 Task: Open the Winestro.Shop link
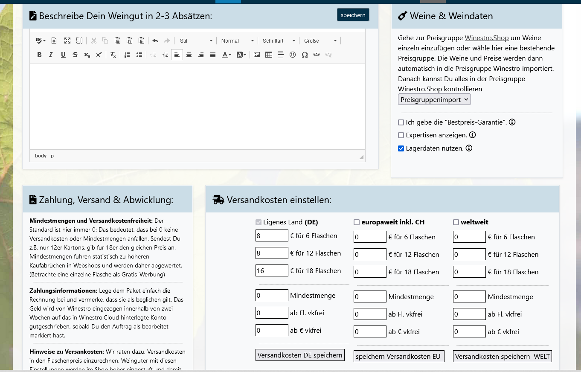[486, 38]
